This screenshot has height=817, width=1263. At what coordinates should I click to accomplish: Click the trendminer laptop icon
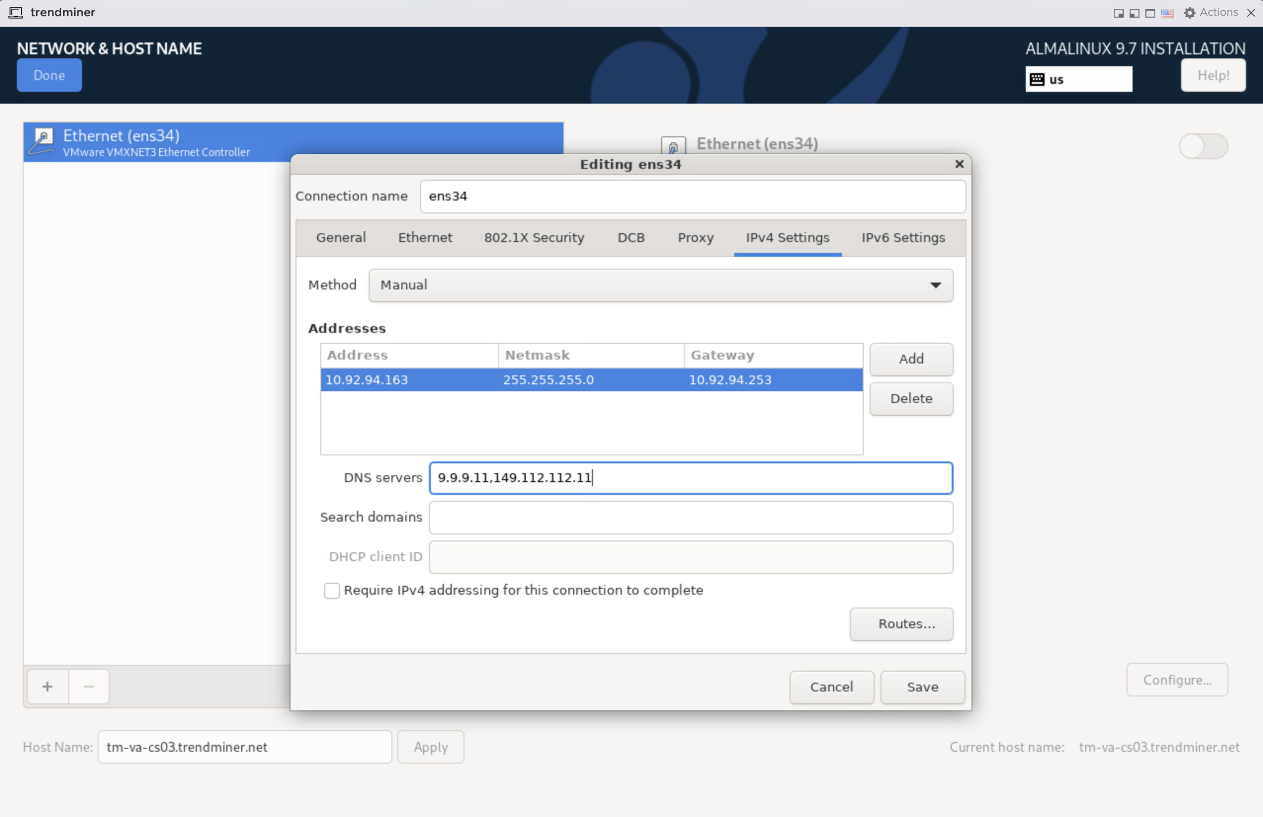(x=16, y=12)
